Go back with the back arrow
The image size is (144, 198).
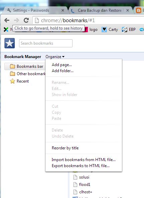tap(7, 20)
